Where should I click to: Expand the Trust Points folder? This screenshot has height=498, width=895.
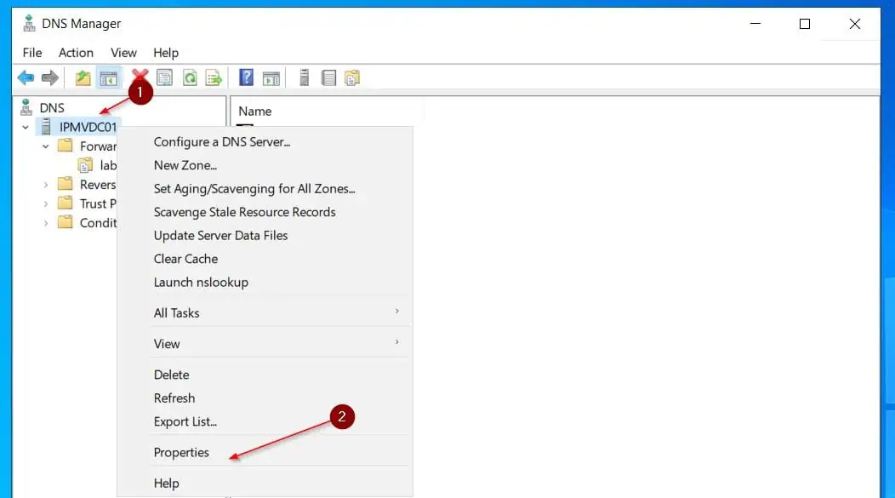point(46,204)
